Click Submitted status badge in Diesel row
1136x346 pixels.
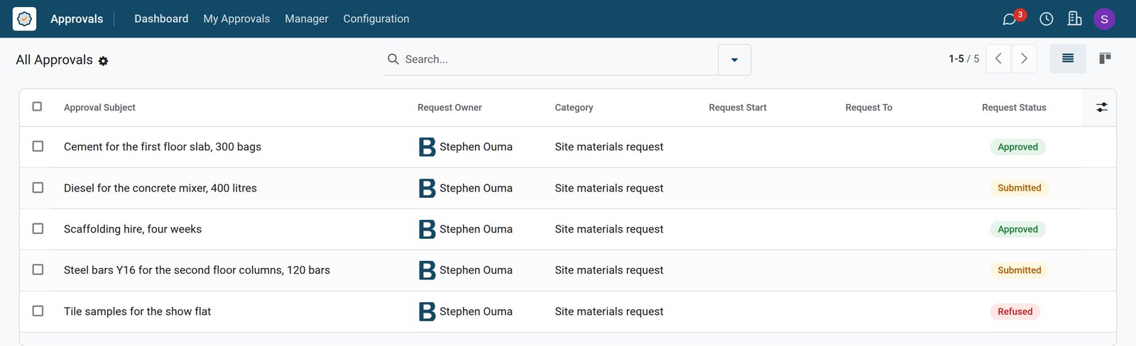[1020, 188]
